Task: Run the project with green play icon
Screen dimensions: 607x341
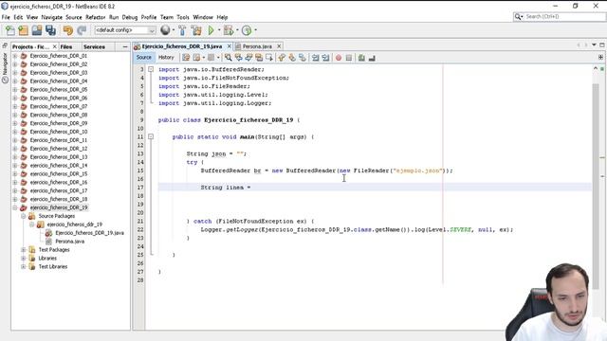Action: pyautogui.click(x=212, y=30)
